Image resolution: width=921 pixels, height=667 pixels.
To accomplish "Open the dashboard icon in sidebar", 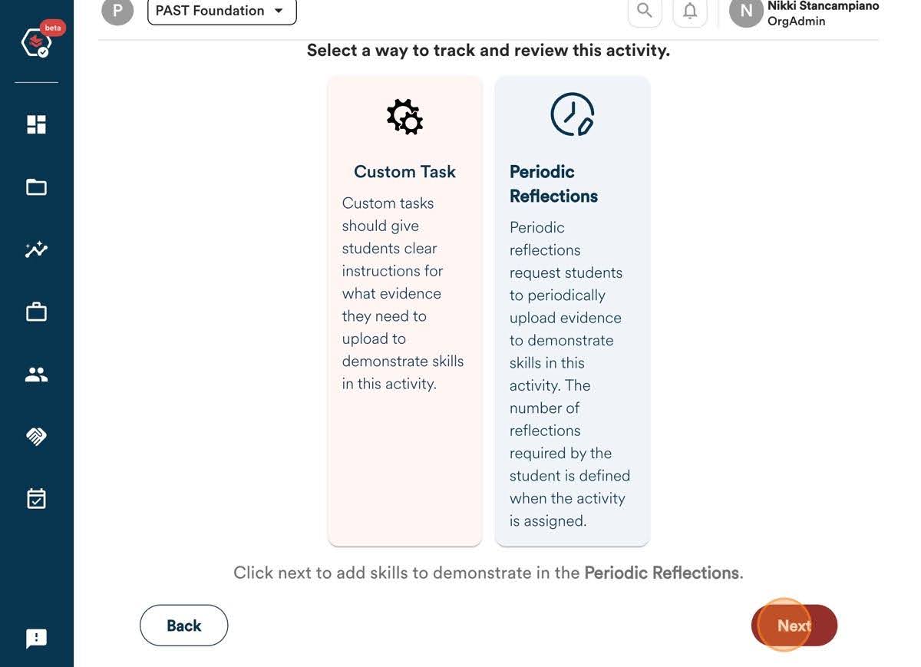I will coord(37,124).
